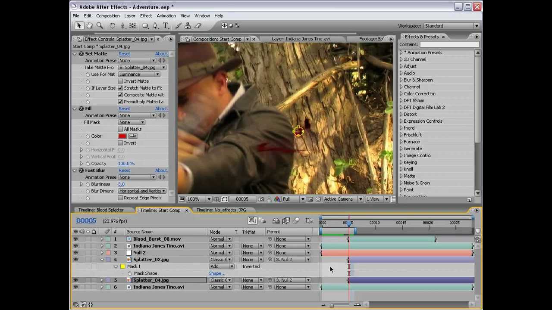Open About for the Fill effect
Viewport: 552px width, 310px height.
pyautogui.click(x=161, y=108)
